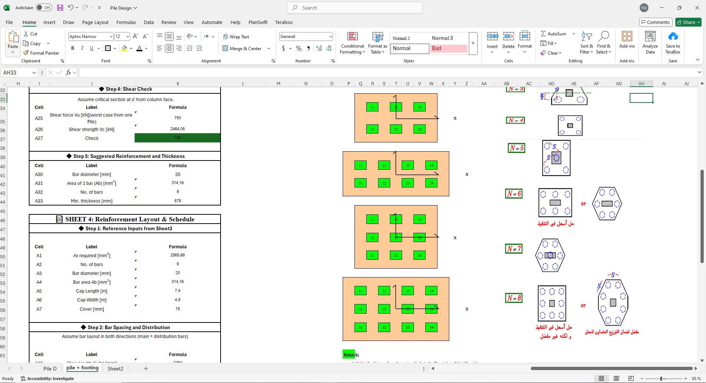This screenshot has width=706, height=383.
Task: Switch to Page Layout view in status bar
Action: pyautogui.click(x=616, y=379)
